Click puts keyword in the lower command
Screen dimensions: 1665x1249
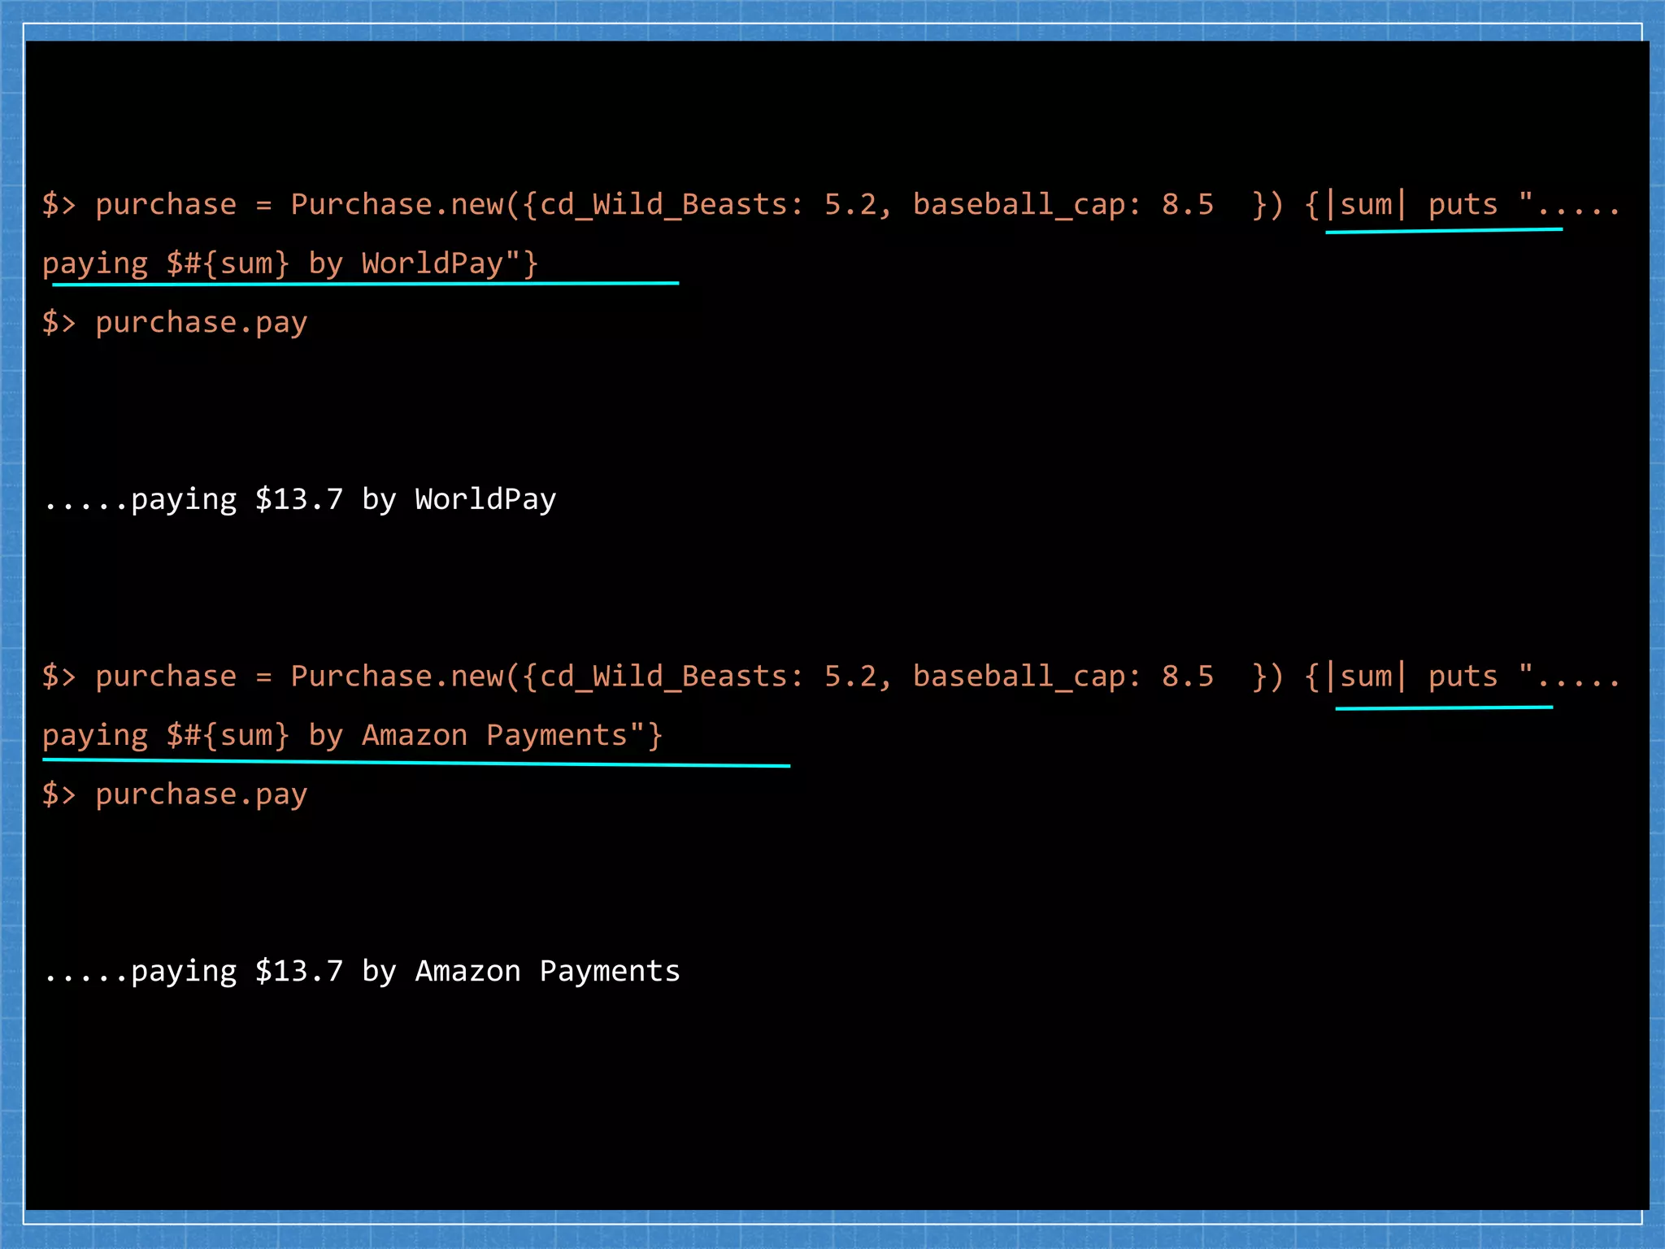pos(1462,677)
